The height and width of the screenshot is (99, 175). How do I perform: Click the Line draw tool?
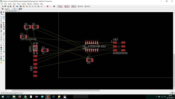click(1, 44)
